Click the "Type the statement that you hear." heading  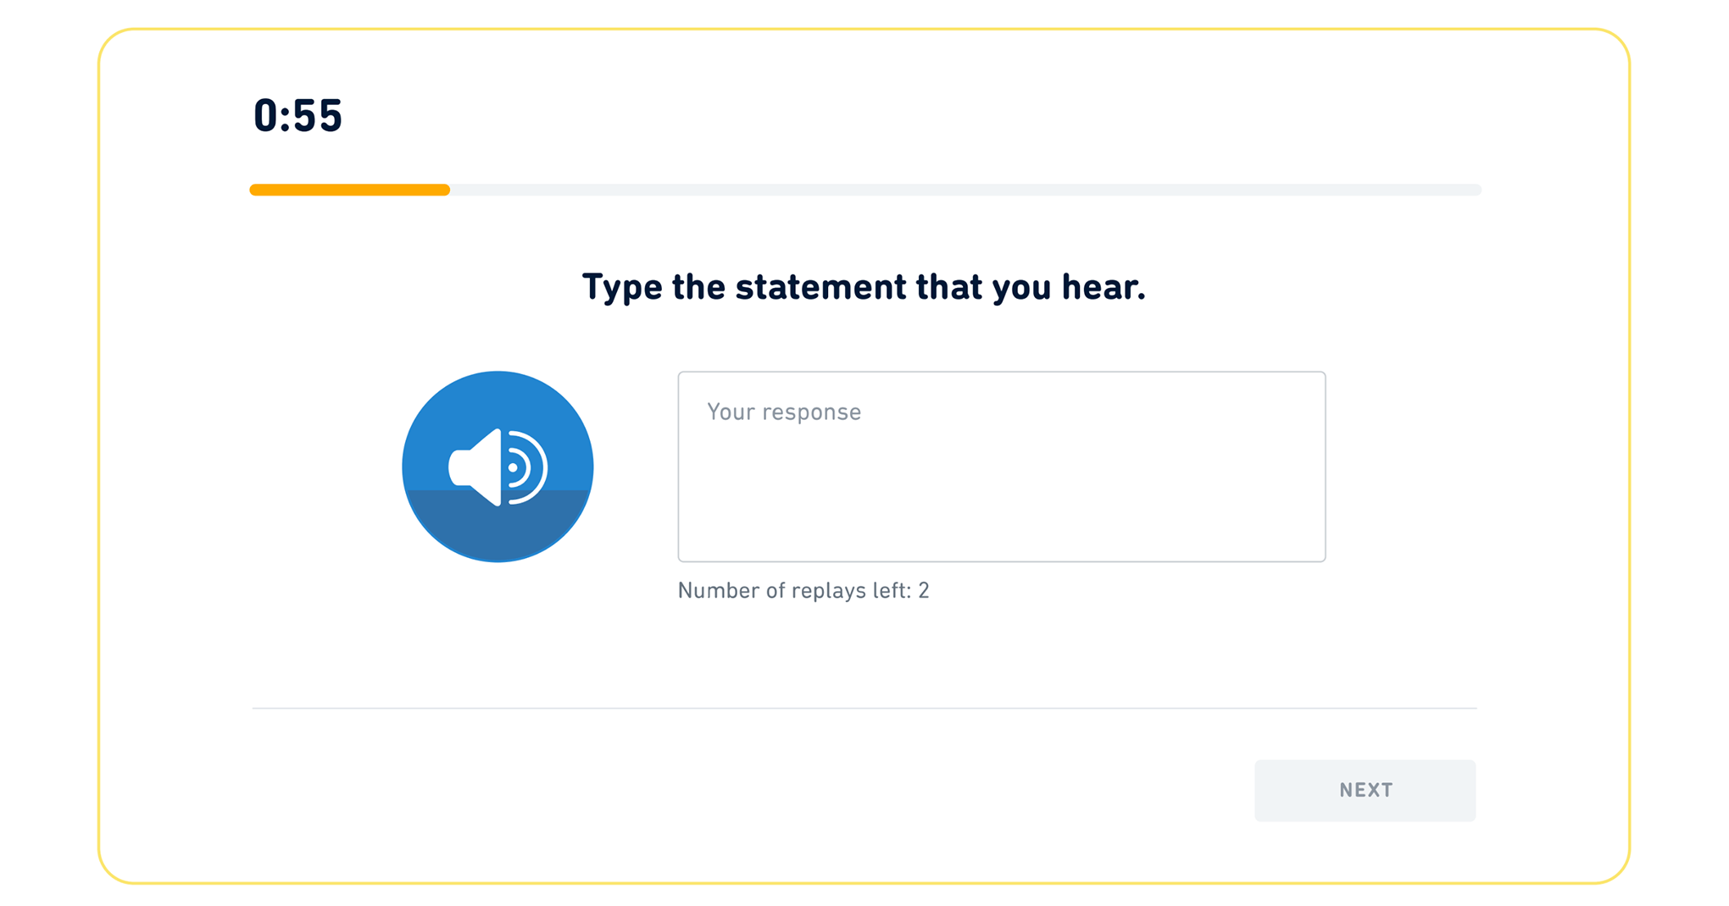(864, 287)
